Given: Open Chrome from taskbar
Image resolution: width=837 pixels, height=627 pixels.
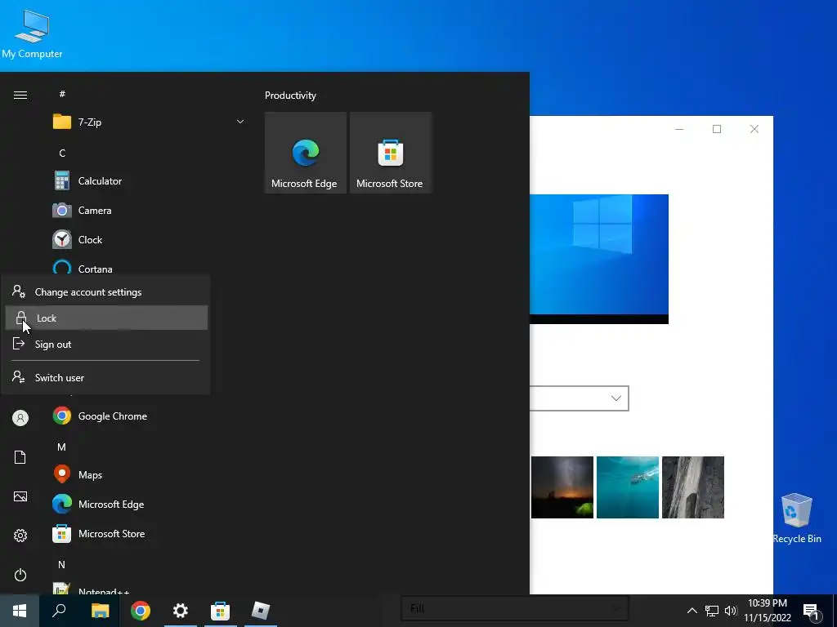Looking at the screenshot, I should 141,611.
